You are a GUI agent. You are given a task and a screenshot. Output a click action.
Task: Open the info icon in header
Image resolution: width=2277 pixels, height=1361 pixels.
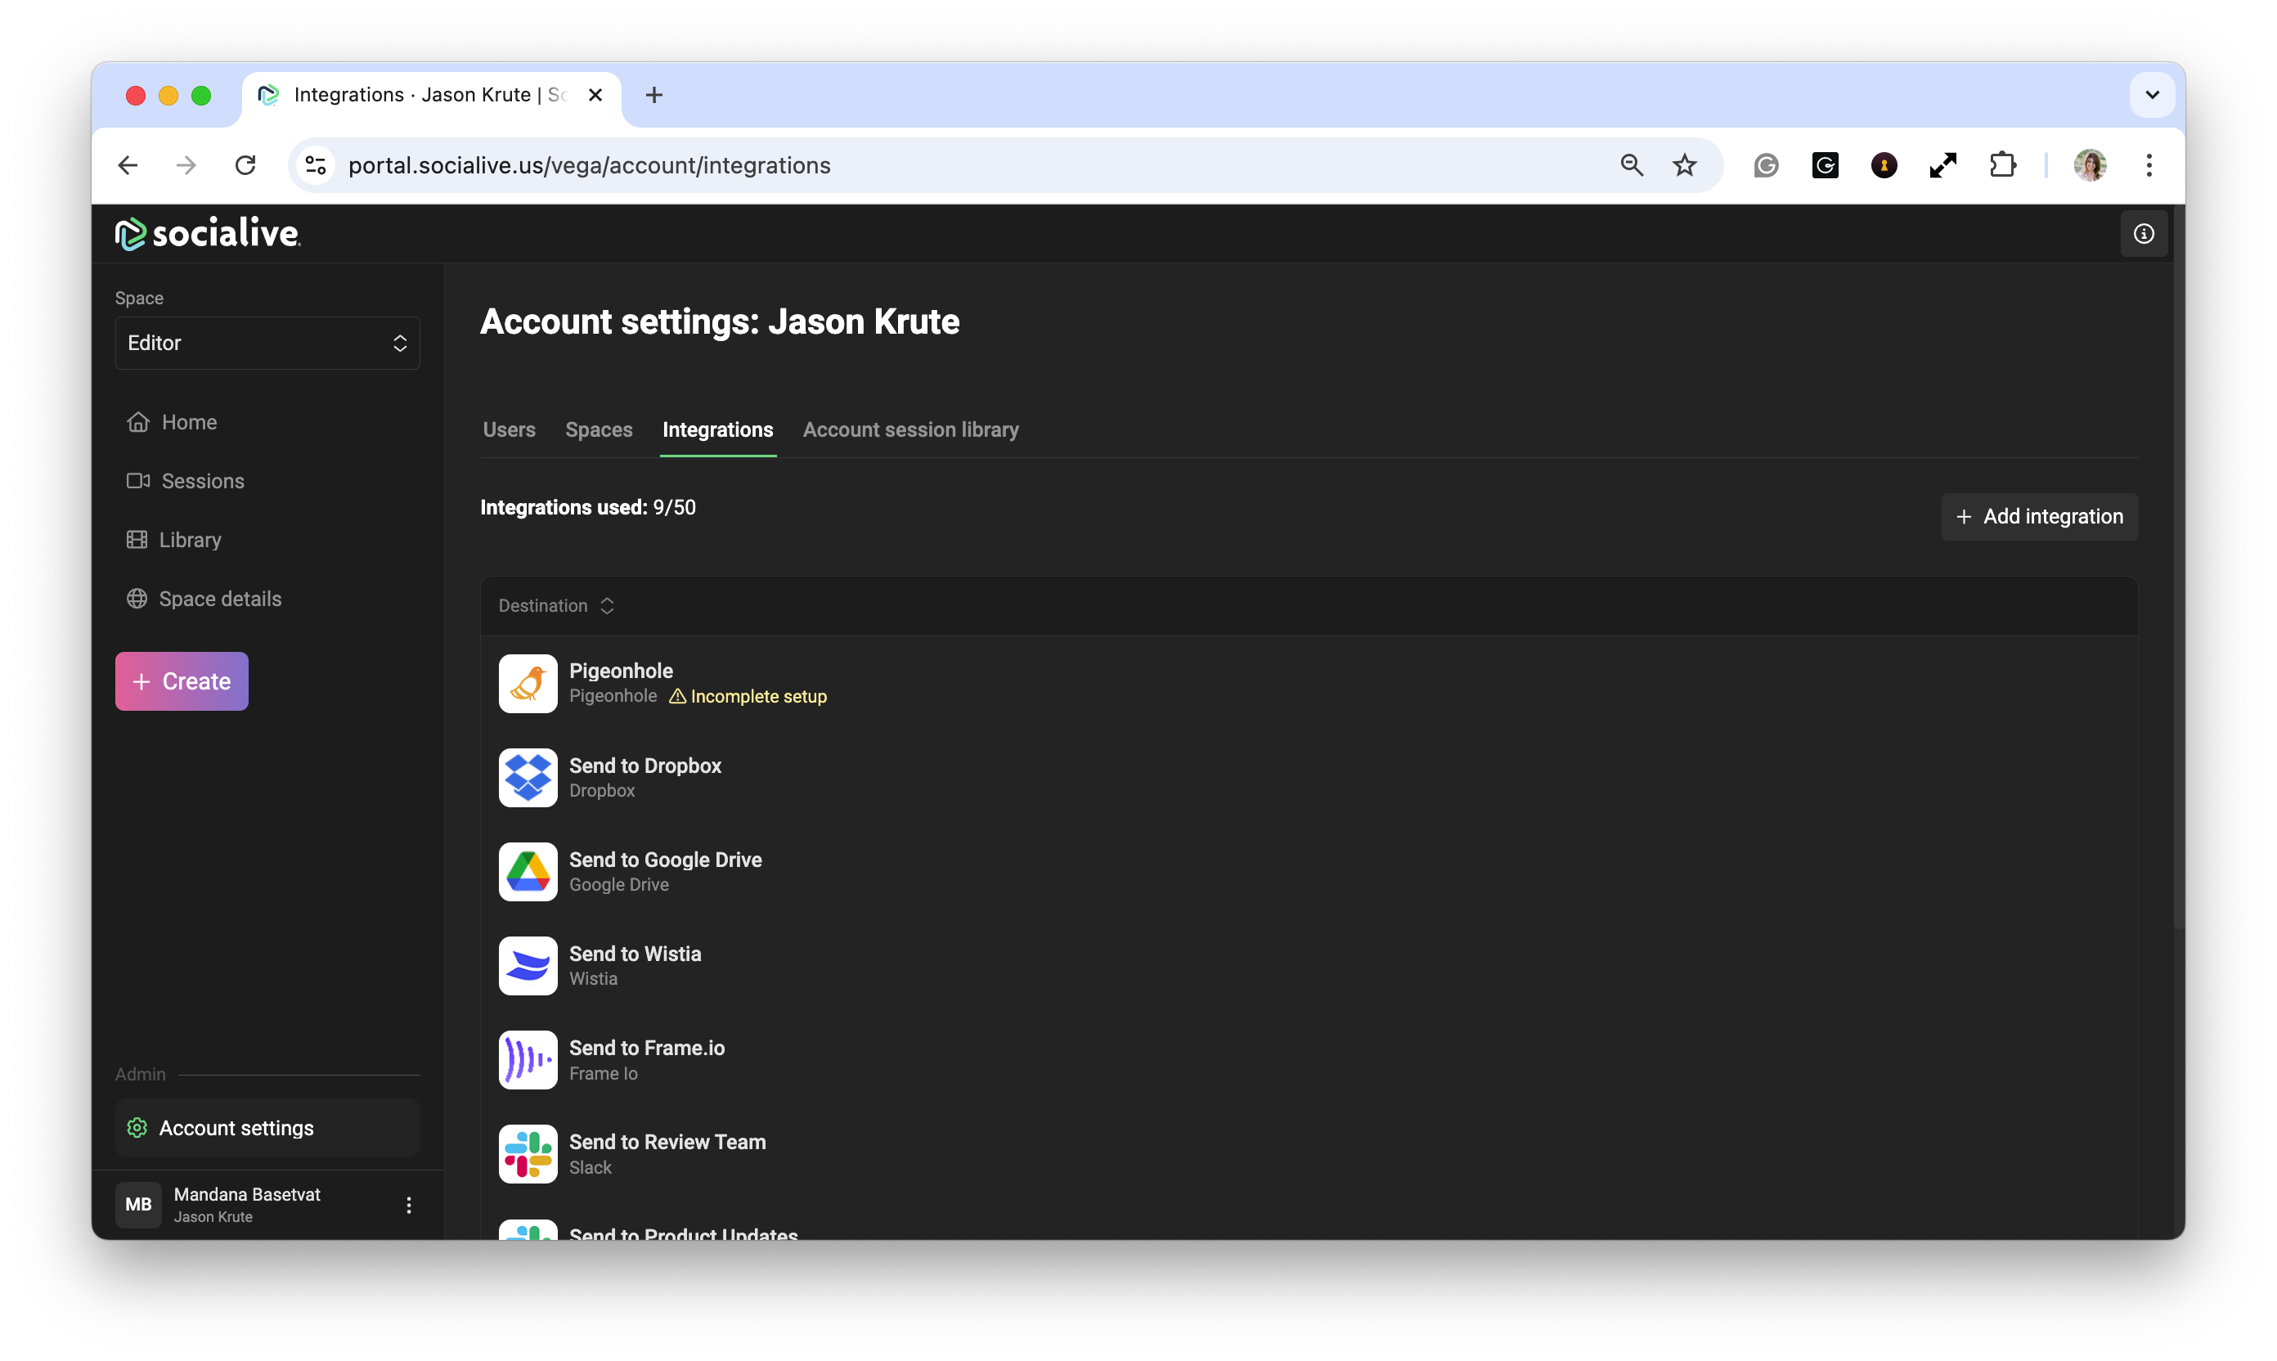(x=2142, y=234)
